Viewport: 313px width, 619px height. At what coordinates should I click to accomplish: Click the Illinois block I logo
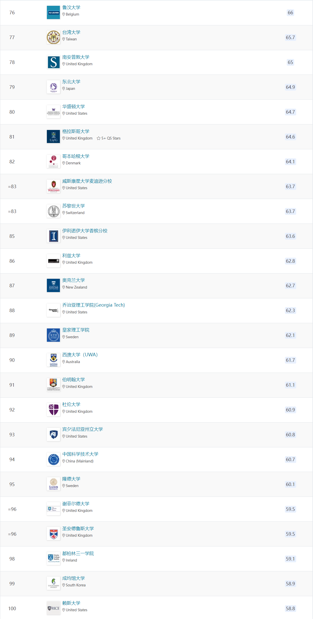pos(53,236)
